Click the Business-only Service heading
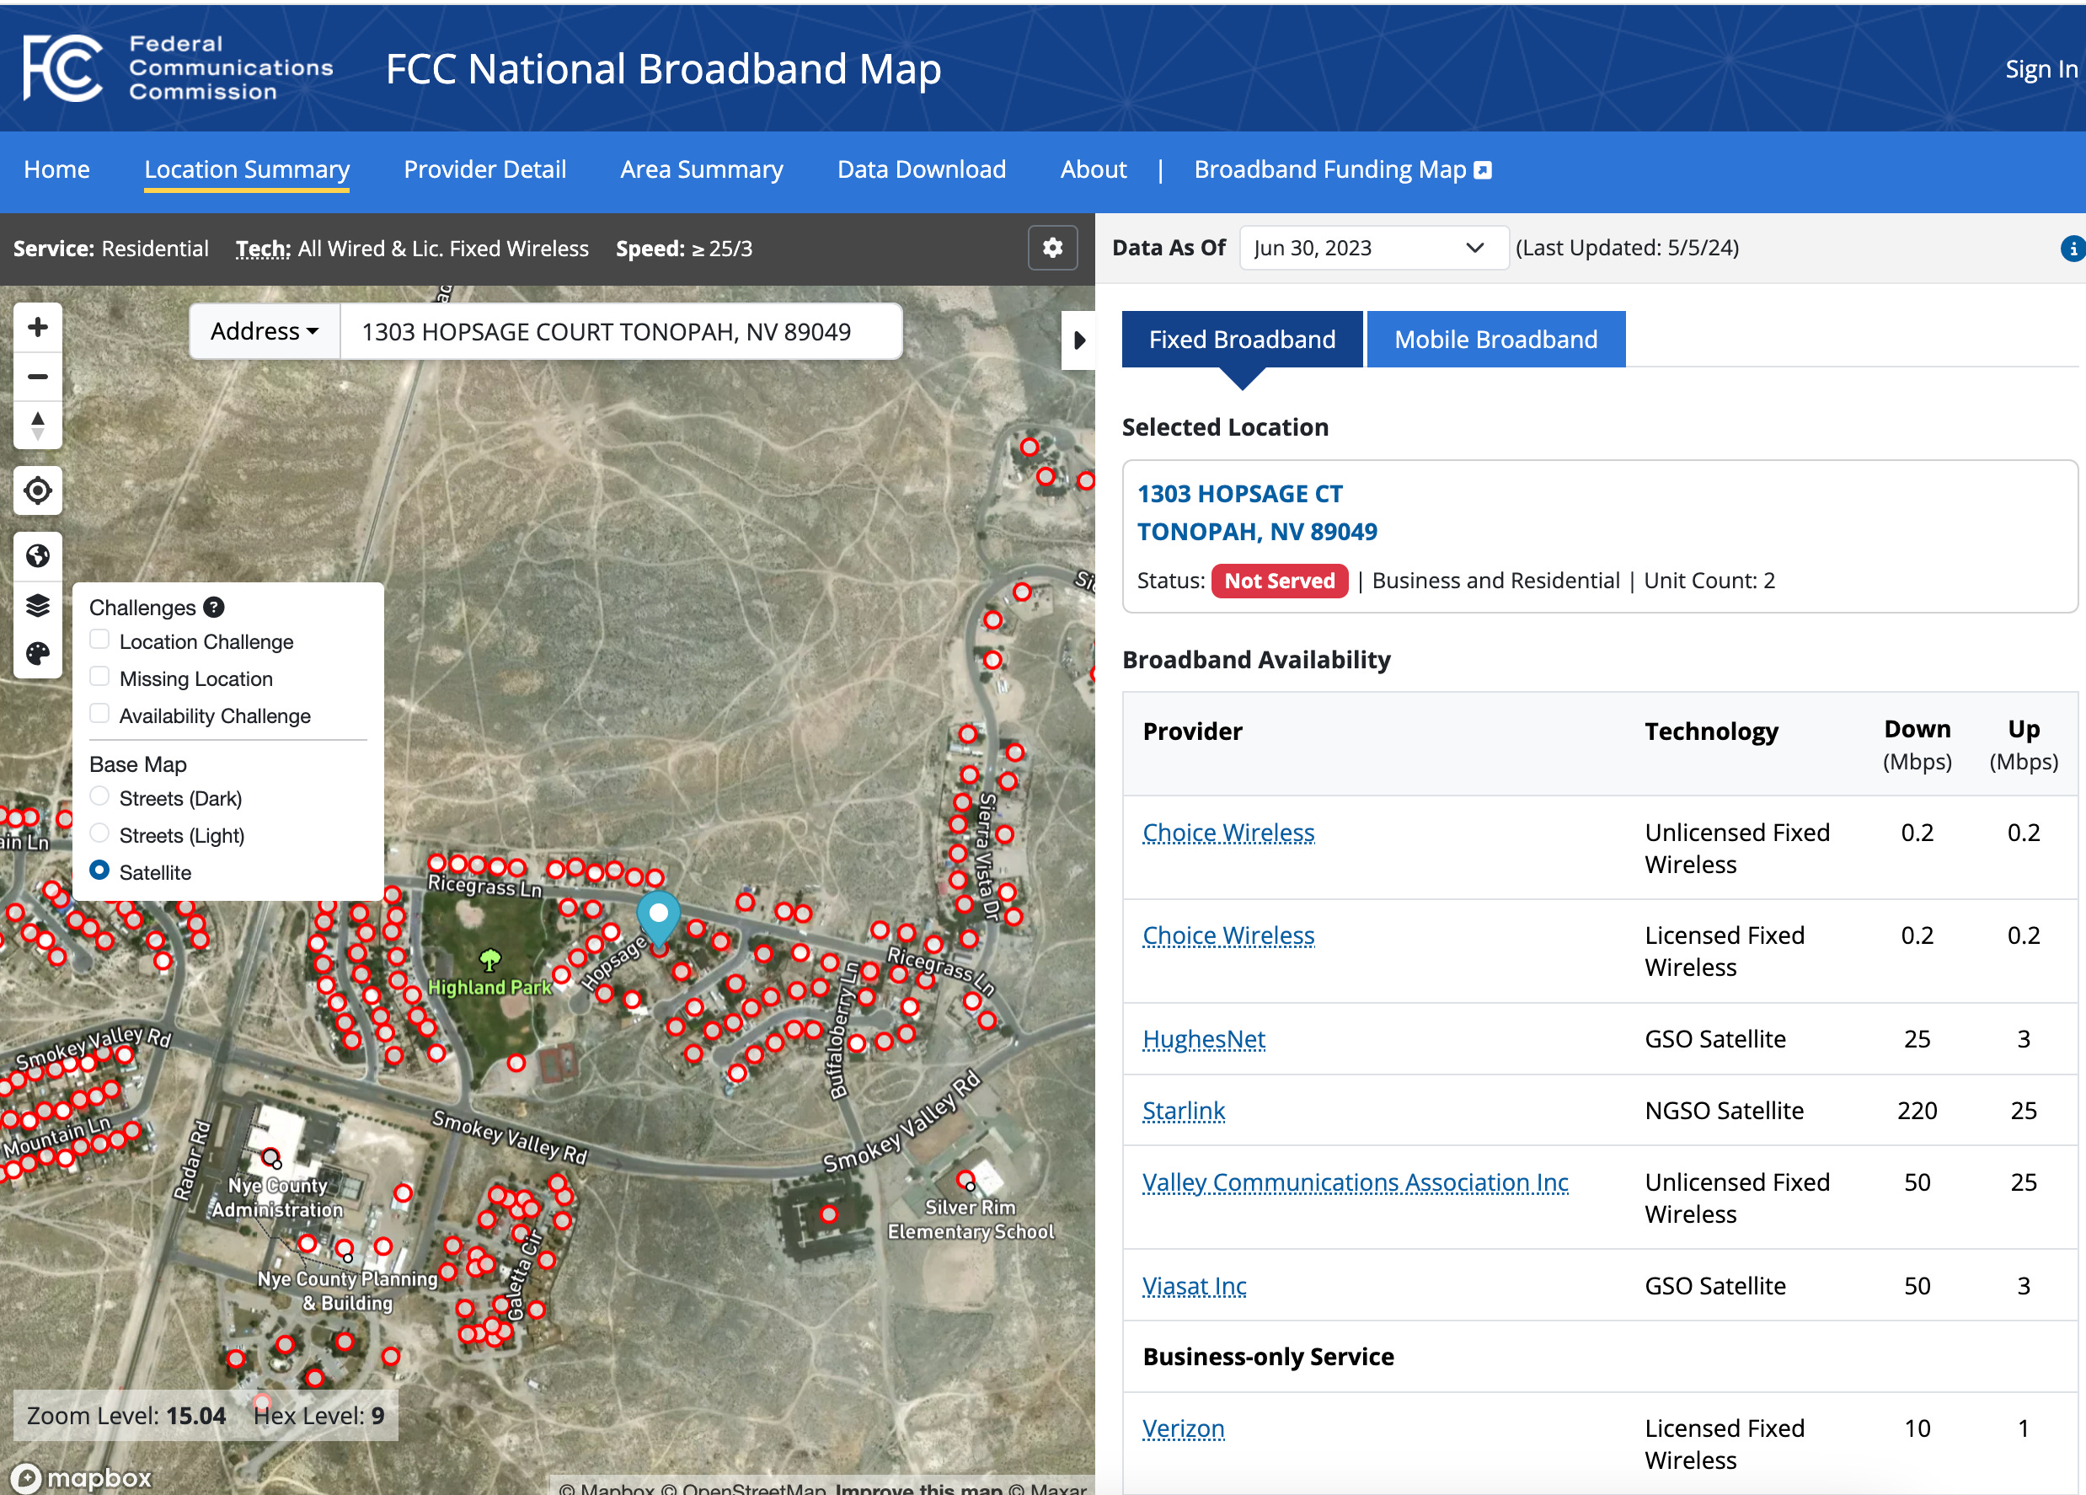 tap(1267, 1356)
